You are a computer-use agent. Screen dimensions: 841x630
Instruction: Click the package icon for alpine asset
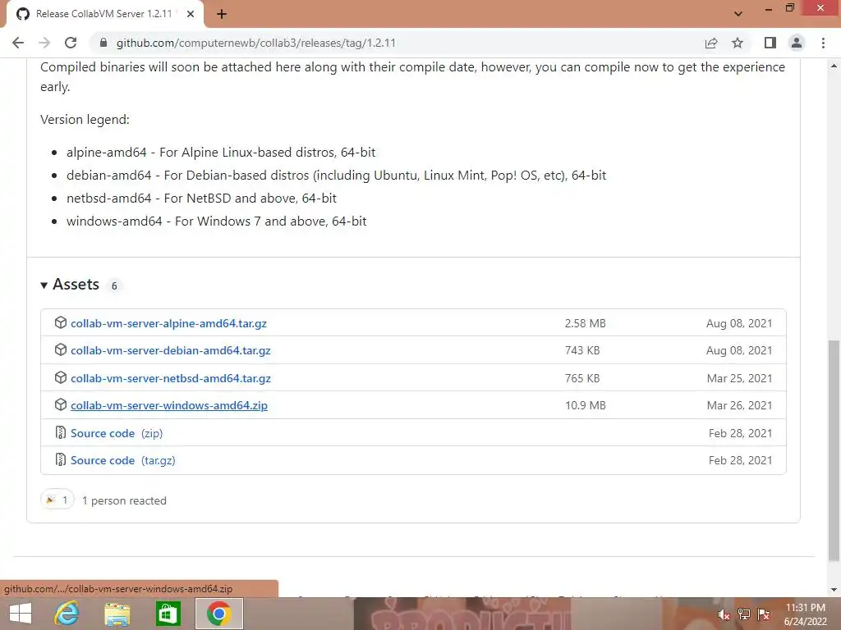tap(61, 322)
